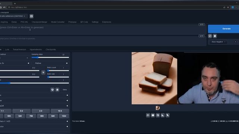The image size is (239, 134).
Task: Open the Sampling method dropdown
Action: 15,58
